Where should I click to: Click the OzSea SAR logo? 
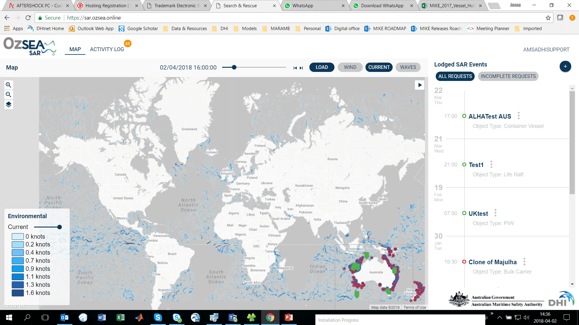(30, 46)
